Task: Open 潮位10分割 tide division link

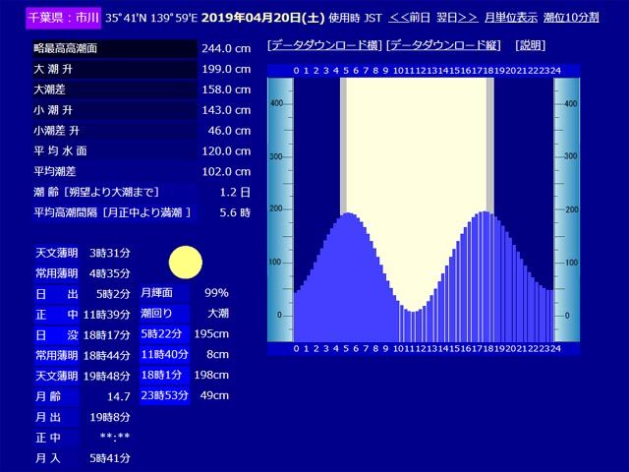Action: click(x=571, y=18)
